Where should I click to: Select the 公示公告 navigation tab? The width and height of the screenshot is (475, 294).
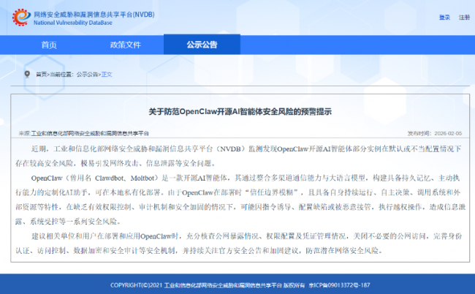point(202,45)
